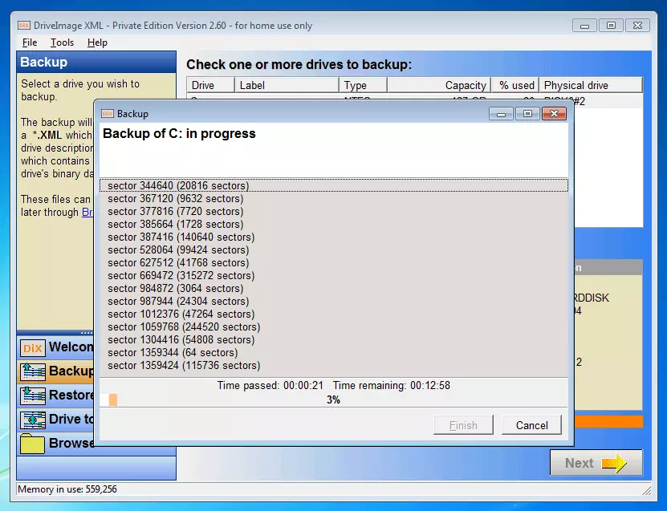The height and width of the screenshot is (511, 667).
Task: Select log entry sector 1359424
Action: [184, 365]
